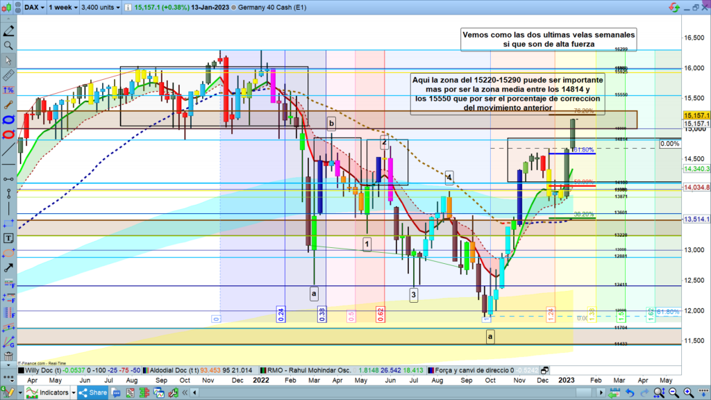Activate the magnifying glass zoom tool
Screen dimensions: 711x400
[x=8, y=45]
